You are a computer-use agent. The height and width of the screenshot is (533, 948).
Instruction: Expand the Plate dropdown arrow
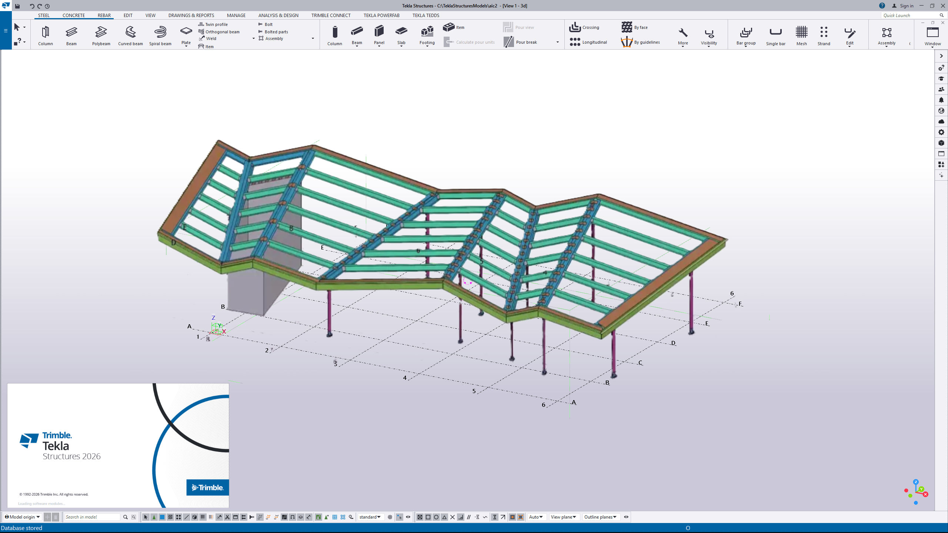click(186, 46)
